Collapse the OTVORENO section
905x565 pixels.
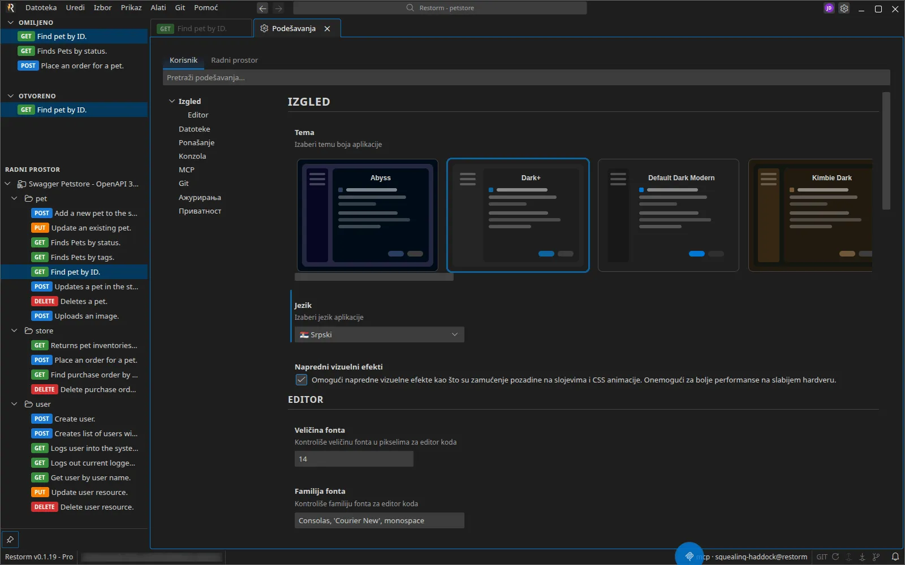(x=10, y=96)
